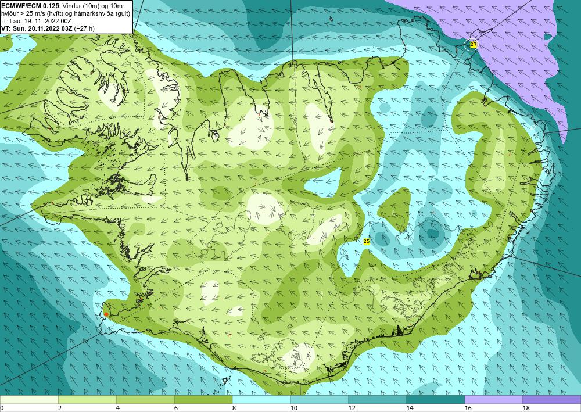Click the 10–12 m/s legend color swatch
581x412 pixels.
tap(320, 400)
